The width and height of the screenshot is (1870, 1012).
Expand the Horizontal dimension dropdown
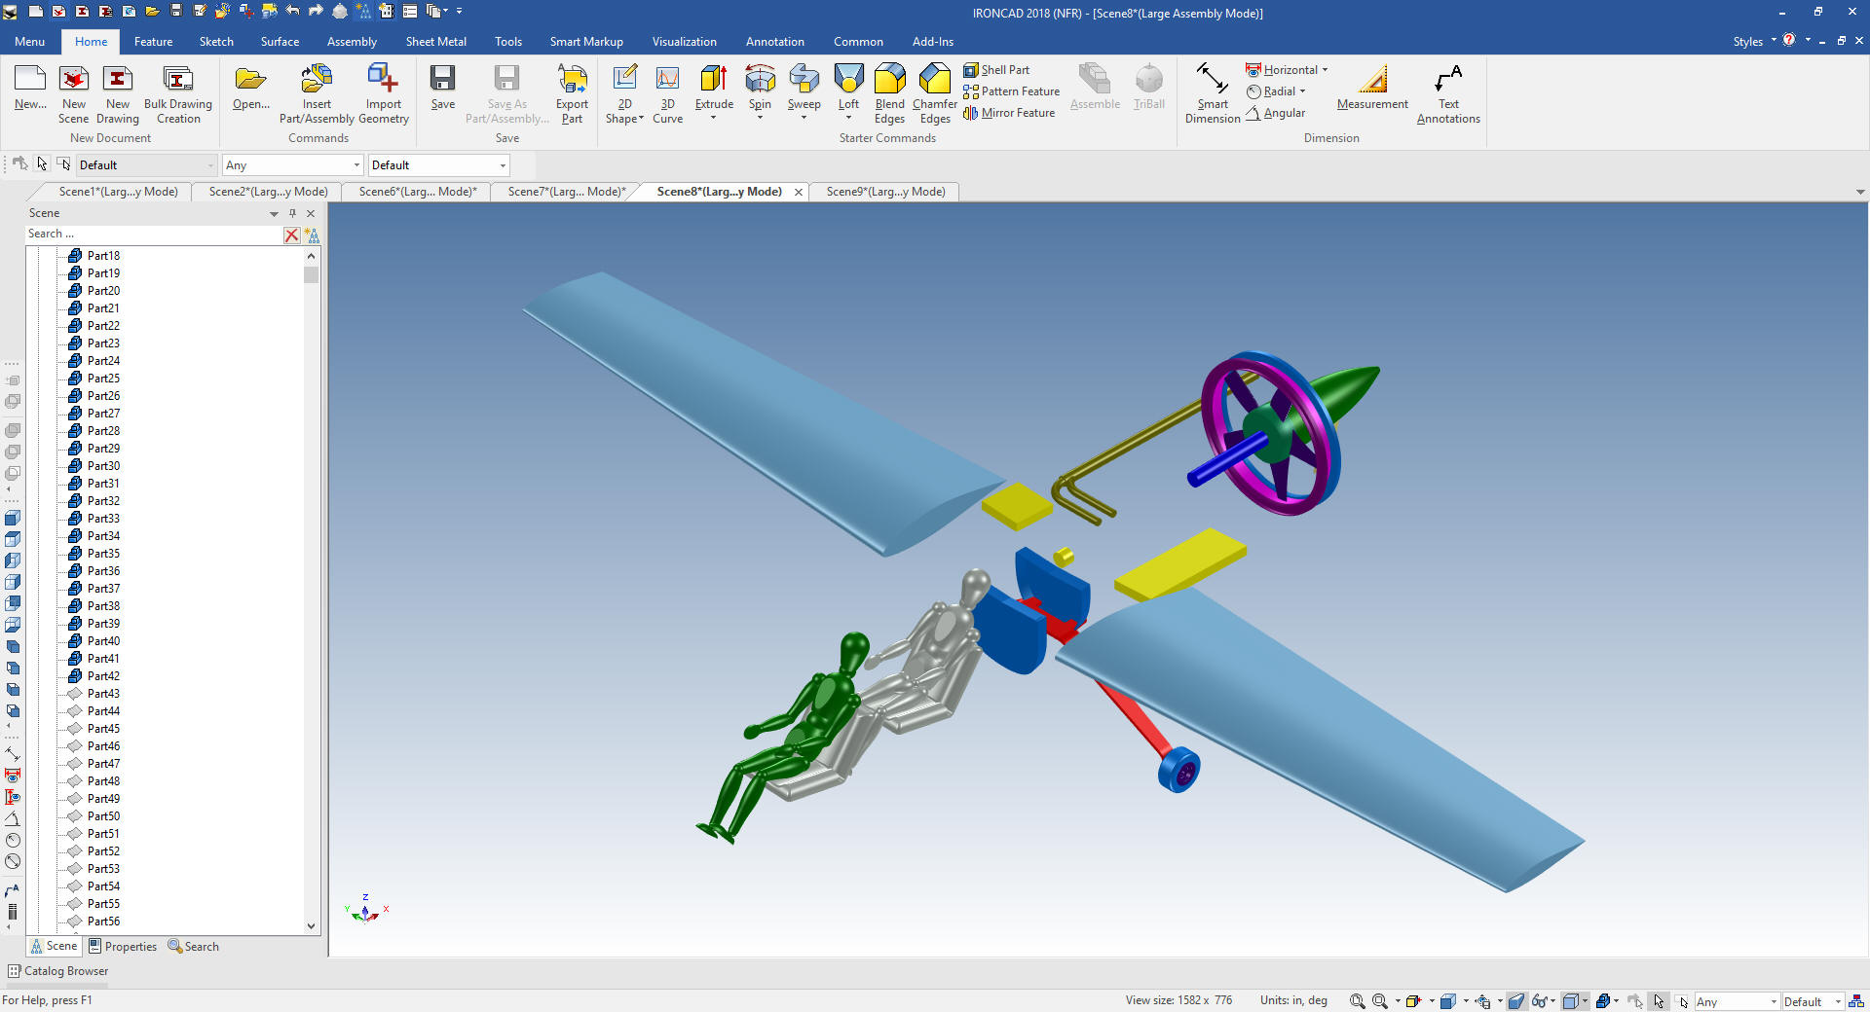click(1325, 70)
